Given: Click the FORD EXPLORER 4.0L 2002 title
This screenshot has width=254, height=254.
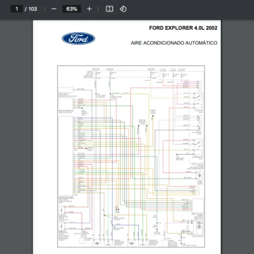Looking at the screenshot, I should click(183, 28).
